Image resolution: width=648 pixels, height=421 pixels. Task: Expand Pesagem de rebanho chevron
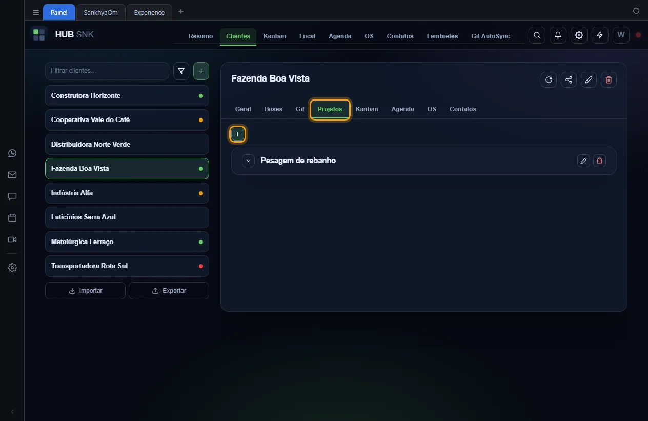pyautogui.click(x=248, y=161)
